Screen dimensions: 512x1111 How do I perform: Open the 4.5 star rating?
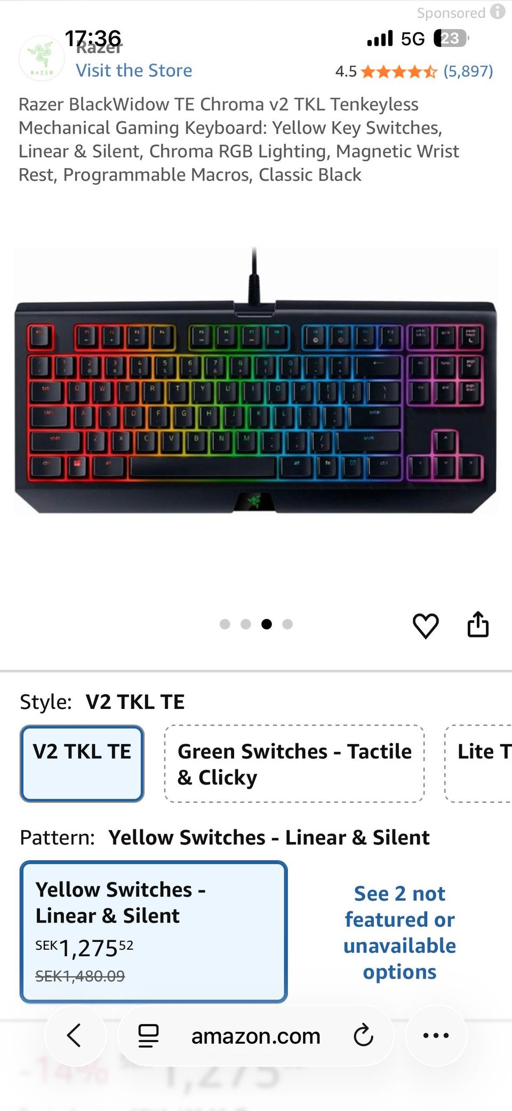(x=386, y=71)
